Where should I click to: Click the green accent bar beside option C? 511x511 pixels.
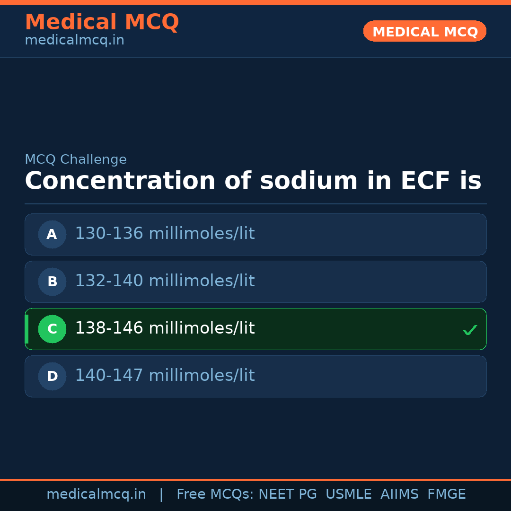click(x=26, y=329)
